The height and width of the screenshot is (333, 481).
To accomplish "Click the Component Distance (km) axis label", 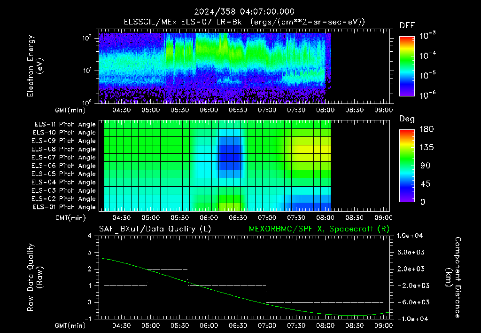I will pyautogui.click(x=453, y=277).
